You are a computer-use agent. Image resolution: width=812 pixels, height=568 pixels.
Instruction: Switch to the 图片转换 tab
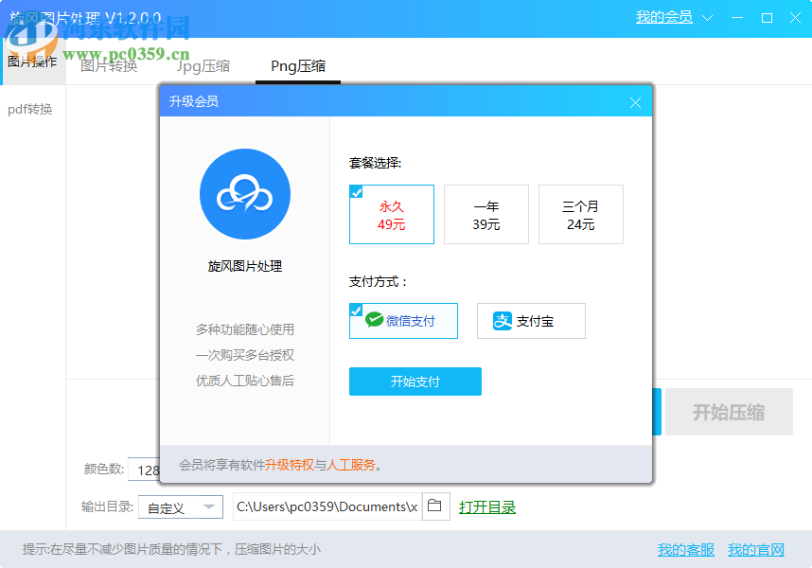coord(109,67)
